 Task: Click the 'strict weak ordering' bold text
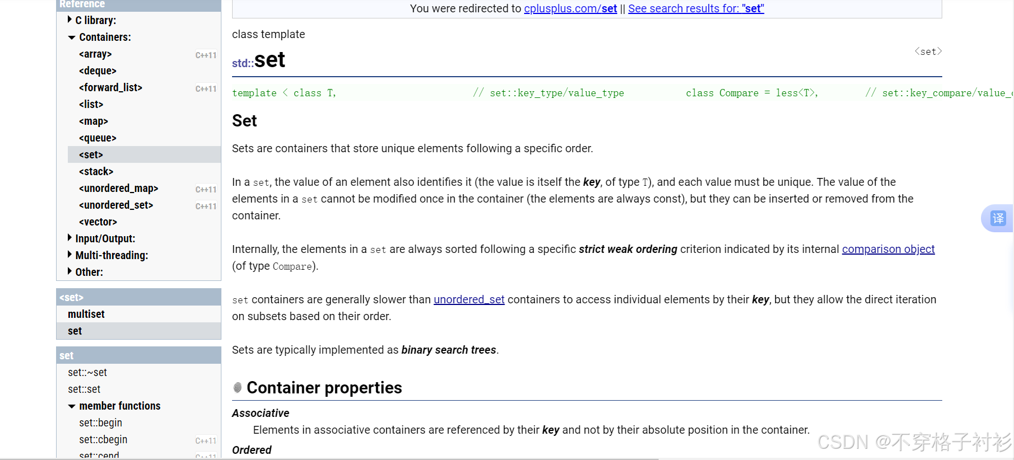coord(628,249)
